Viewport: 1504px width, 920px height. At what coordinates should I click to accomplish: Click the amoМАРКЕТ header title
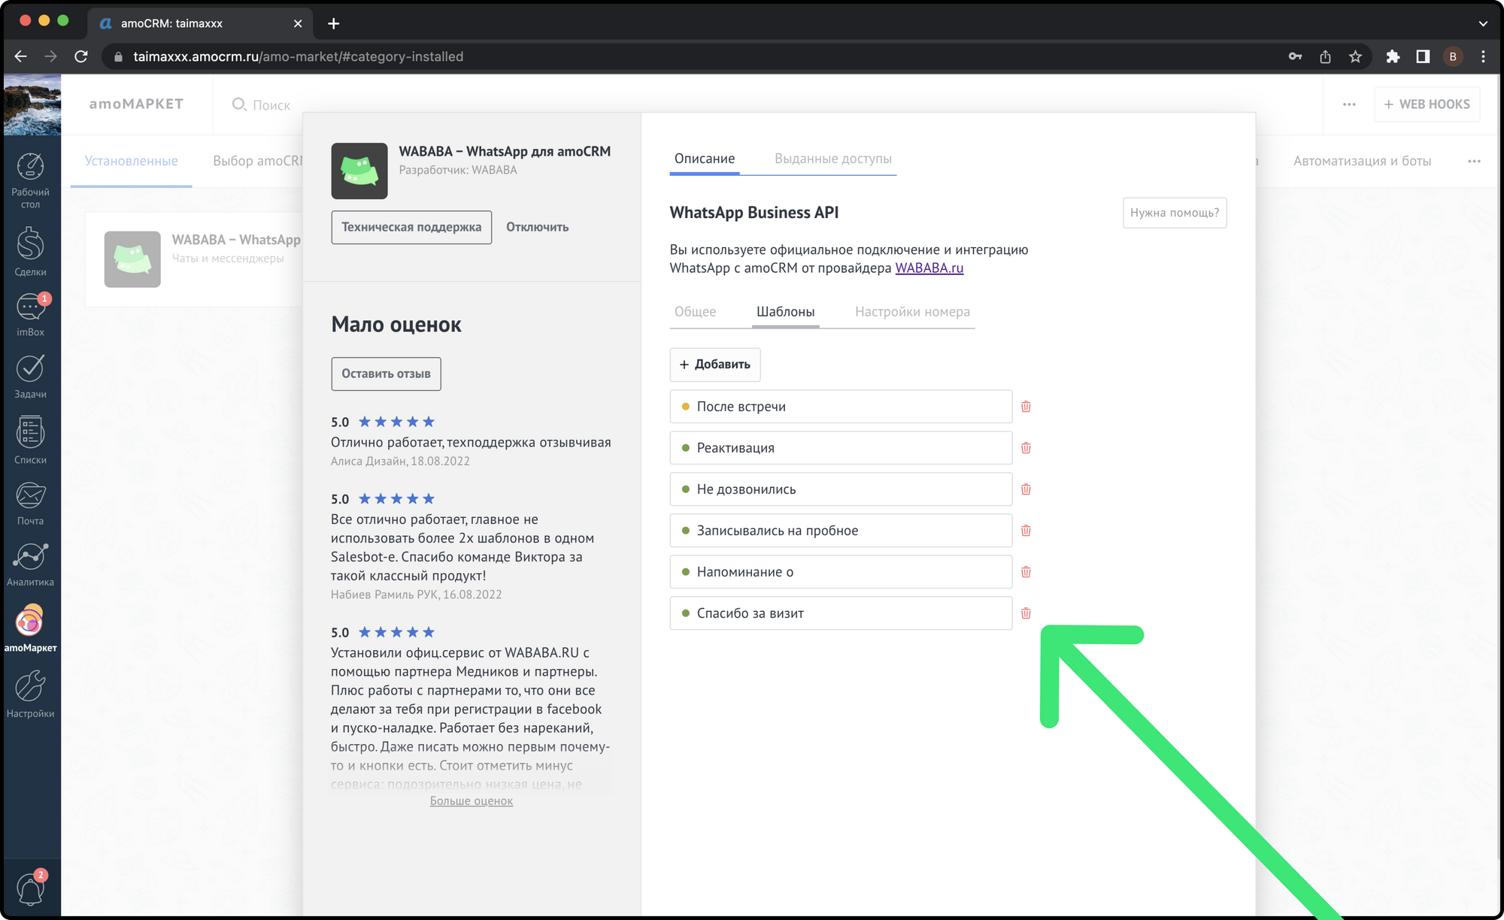pos(136,104)
